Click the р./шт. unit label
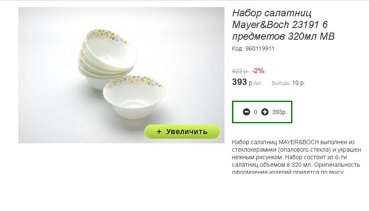 (255, 83)
